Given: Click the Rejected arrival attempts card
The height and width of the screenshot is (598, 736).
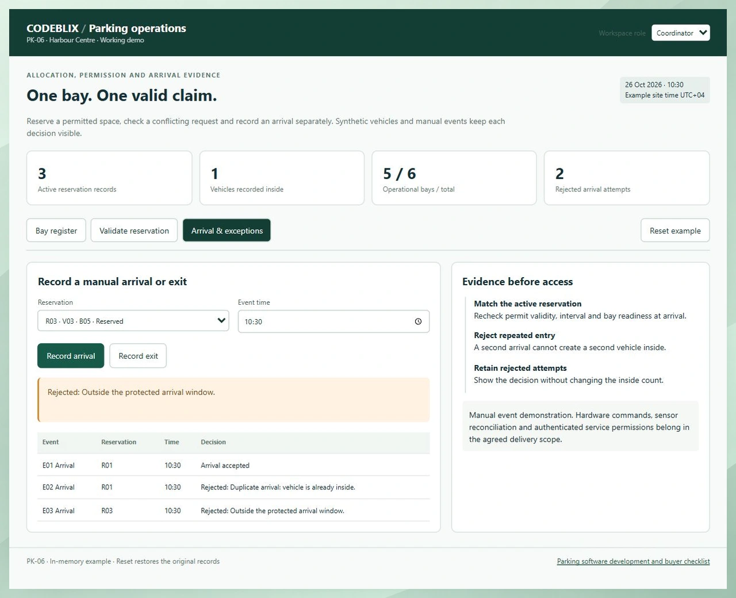Looking at the screenshot, I should click(627, 178).
